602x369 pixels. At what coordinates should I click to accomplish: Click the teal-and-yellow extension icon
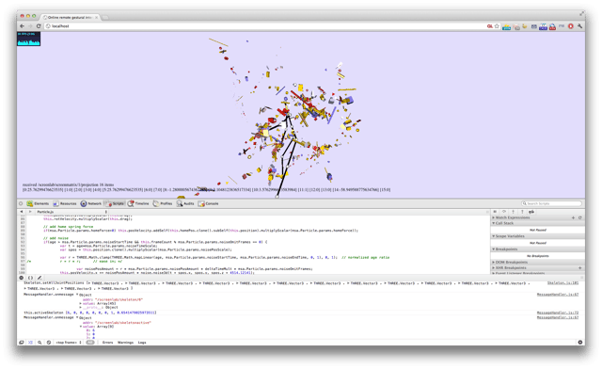506,26
